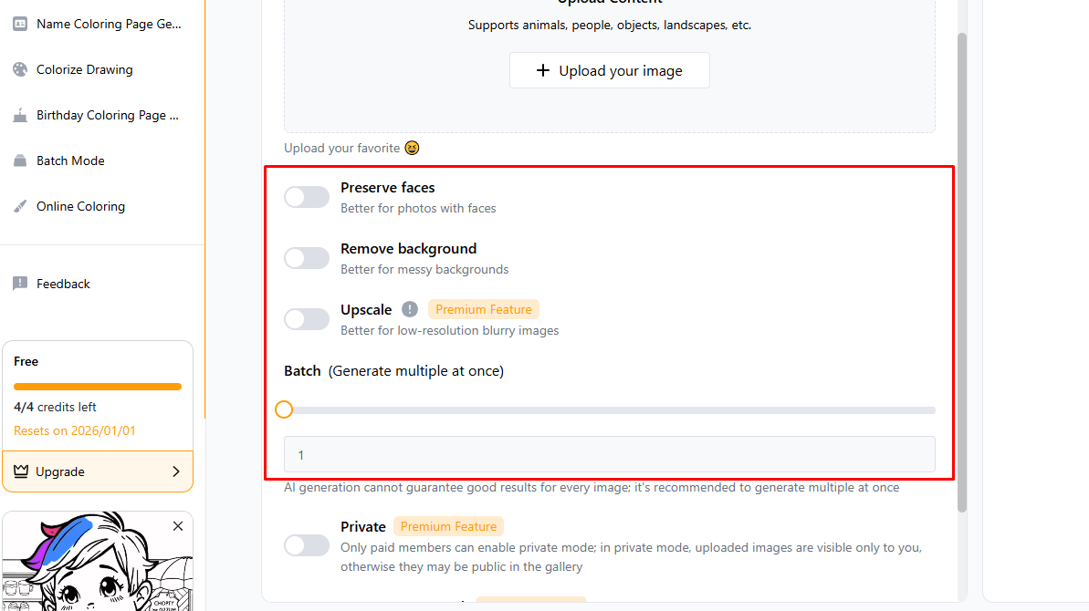This screenshot has height=611, width=1089.
Task: Click the Upload your image button
Action: tap(610, 70)
